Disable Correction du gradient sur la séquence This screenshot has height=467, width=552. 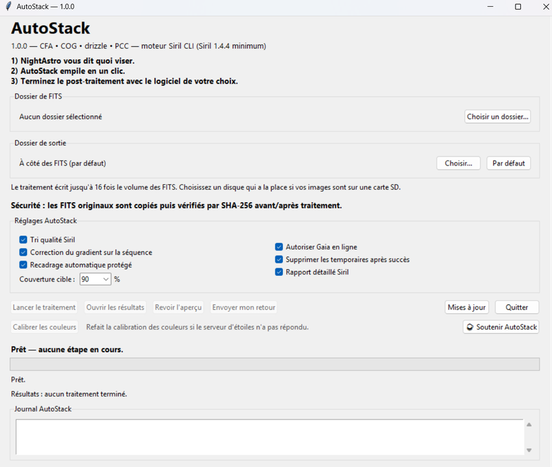[x=23, y=252]
